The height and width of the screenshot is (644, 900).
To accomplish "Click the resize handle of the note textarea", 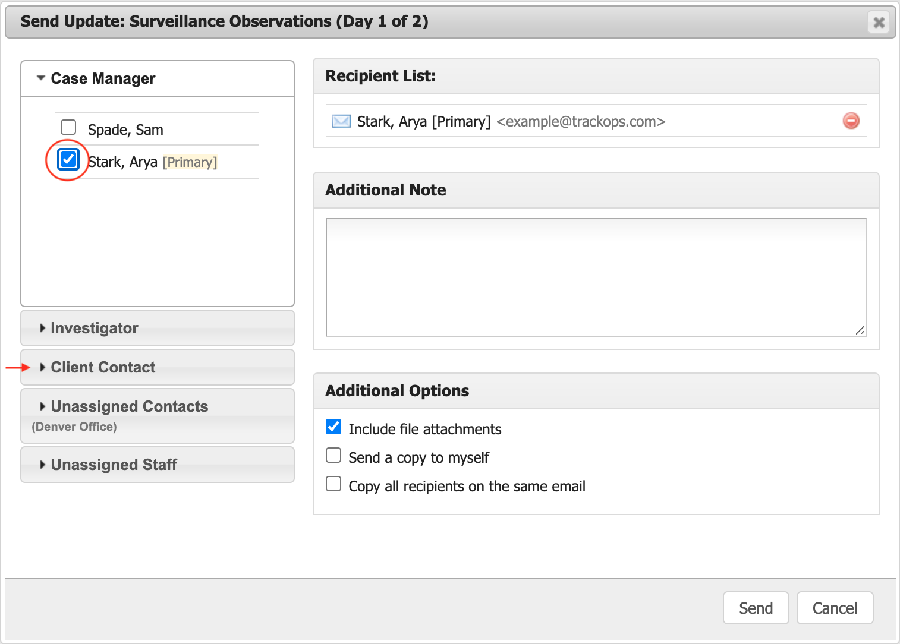I will (861, 332).
